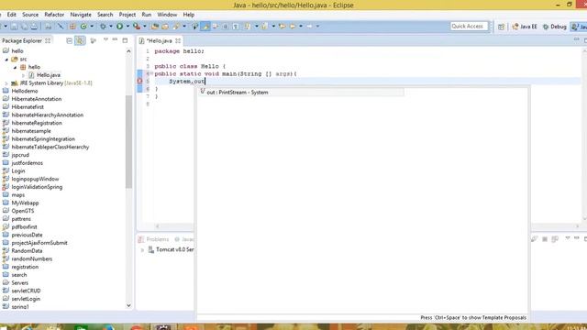Close the Hello.java editor tab
Screen dimensions: 587x330
click(x=178, y=40)
